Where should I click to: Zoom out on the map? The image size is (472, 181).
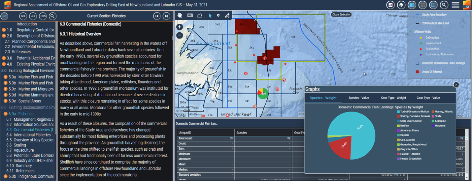(179, 35)
